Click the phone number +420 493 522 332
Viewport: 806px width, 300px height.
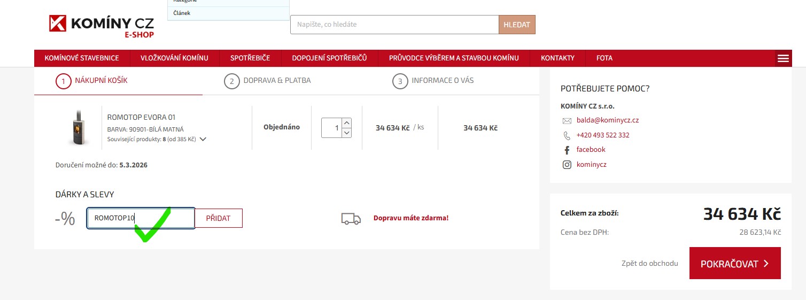(603, 135)
